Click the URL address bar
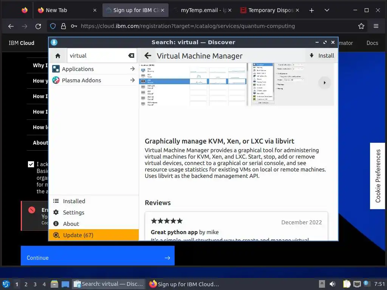Viewport: 387px width, 290px height. pyautogui.click(x=187, y=26)
